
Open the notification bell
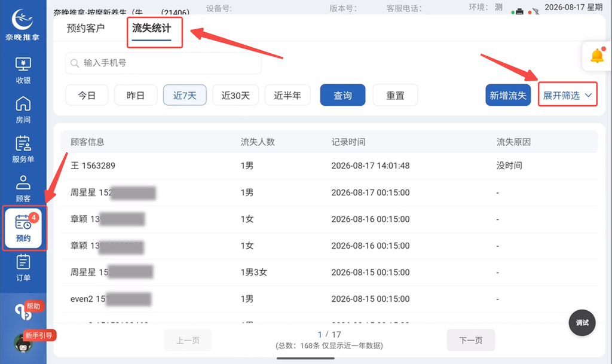click(597, 56)
